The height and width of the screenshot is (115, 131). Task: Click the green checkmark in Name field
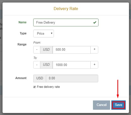(95, 22)
